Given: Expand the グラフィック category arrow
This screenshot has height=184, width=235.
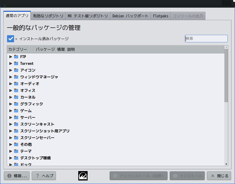Looking at the screenshot, I should 11,104.
